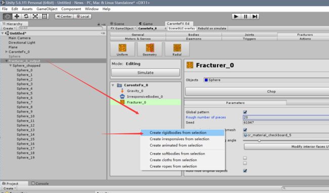Open the Hierarchy Create dropdown
The width and height of the screenshot is (329, 193).
coord(9,28)
